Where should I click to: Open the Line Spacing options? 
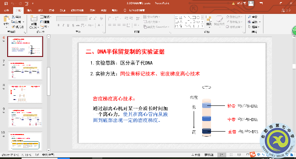pos(138,19)
